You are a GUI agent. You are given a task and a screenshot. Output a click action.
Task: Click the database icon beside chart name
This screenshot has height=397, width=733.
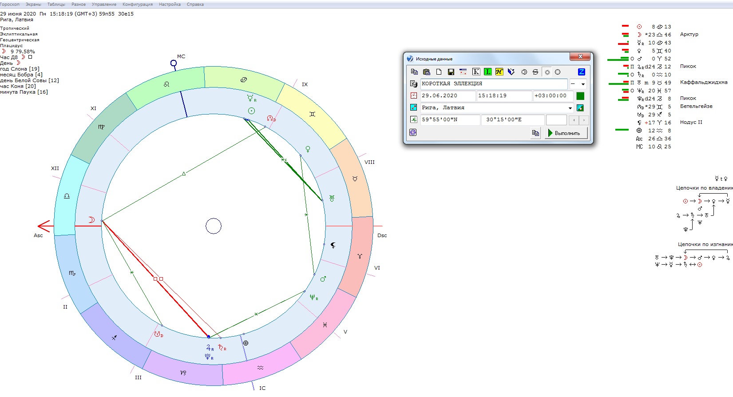tap(413, 83)
